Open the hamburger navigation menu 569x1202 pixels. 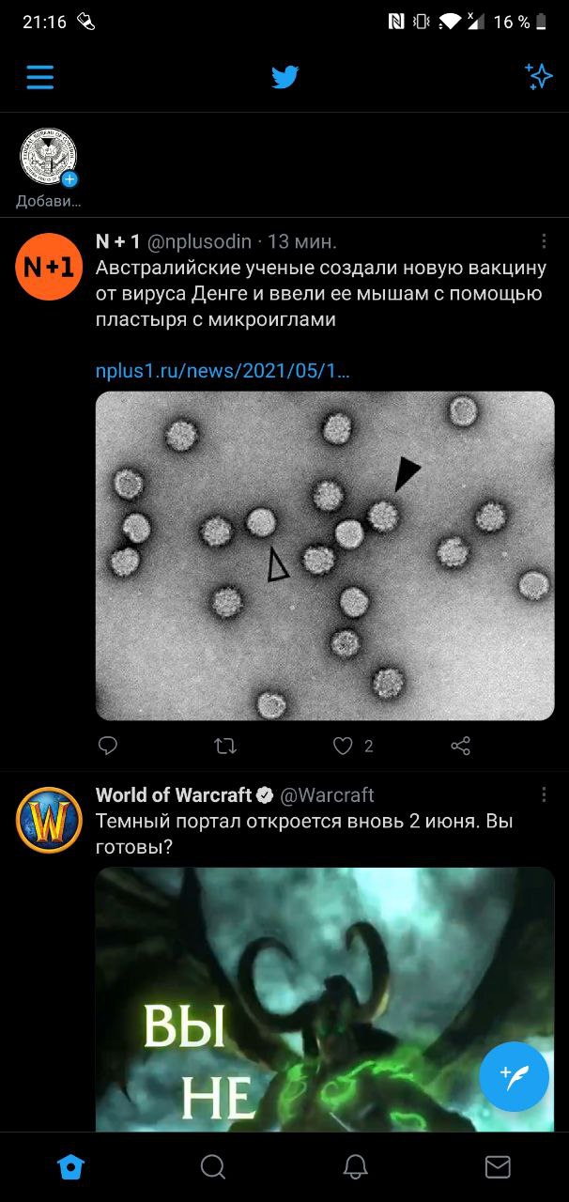tap(39, 77)
